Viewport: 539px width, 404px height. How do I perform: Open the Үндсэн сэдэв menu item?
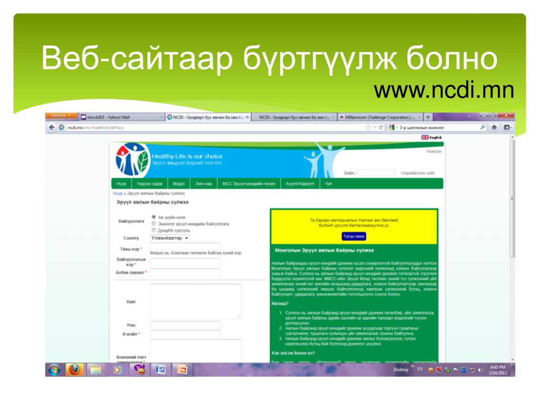pos(149,184)
